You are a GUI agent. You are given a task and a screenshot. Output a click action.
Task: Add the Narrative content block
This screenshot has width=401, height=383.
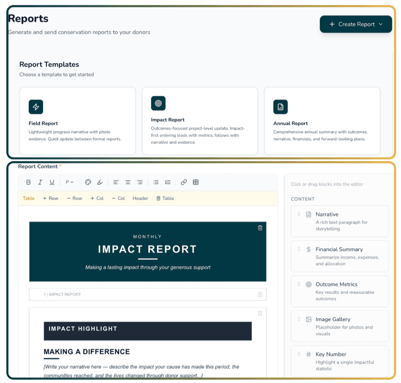click(340, 221)
